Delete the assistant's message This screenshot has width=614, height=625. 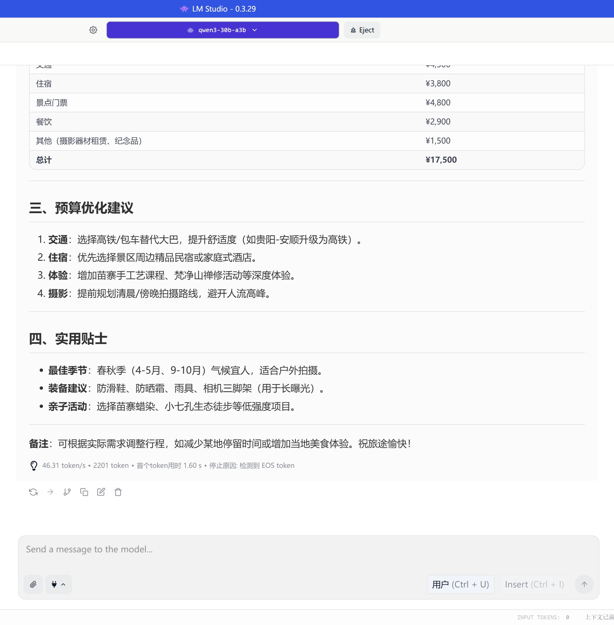[118, 492]
